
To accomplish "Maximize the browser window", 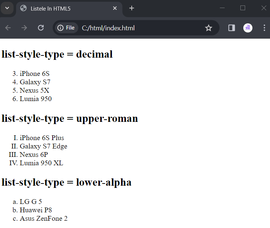I will [x=243, y=8].
